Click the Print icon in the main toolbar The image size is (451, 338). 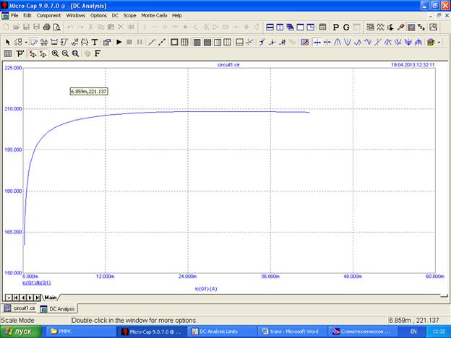(x=46, y=27)
